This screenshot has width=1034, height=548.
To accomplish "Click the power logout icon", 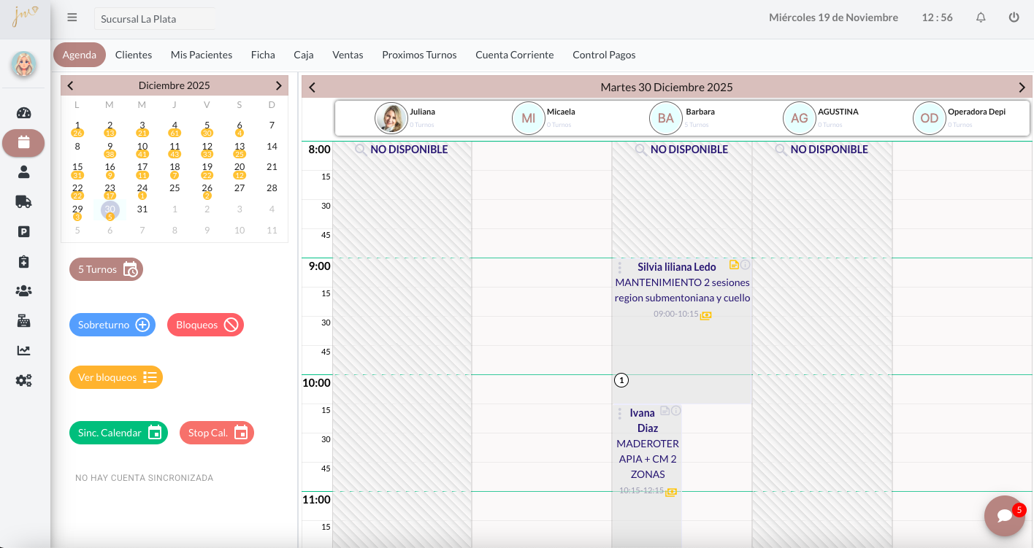I will tap(1014, 18).
